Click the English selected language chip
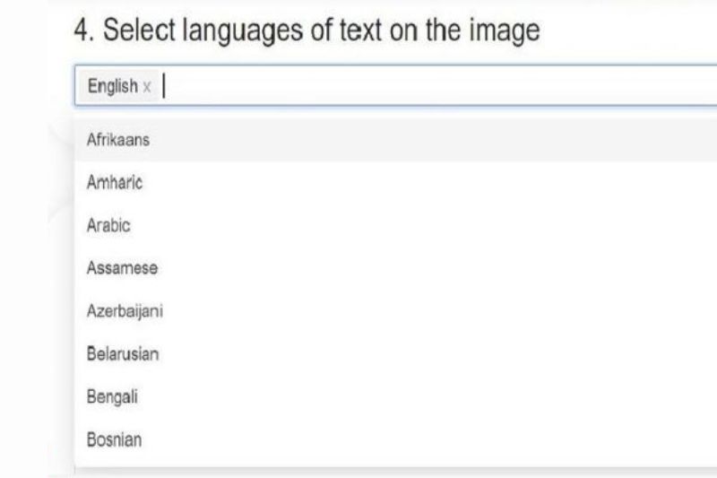This screenshot has width=717, height=478. [112, 86]
